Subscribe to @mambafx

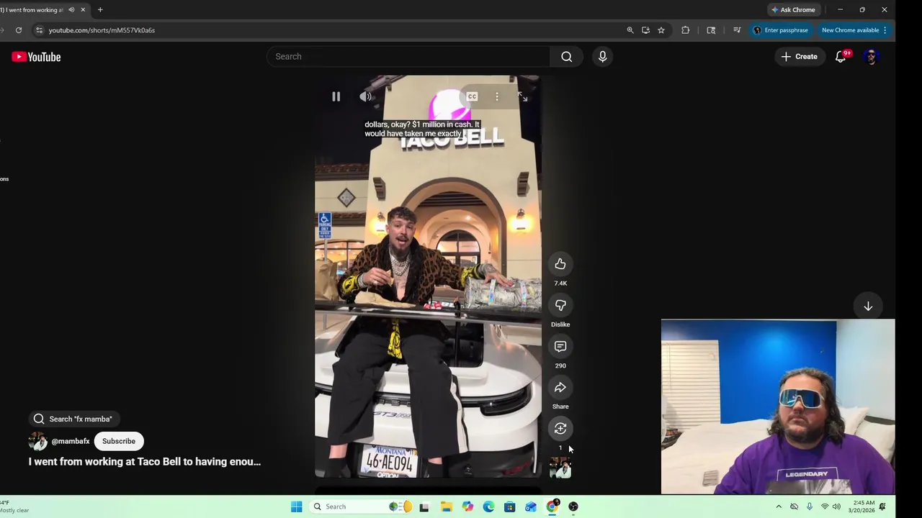[x=119, y=441]
